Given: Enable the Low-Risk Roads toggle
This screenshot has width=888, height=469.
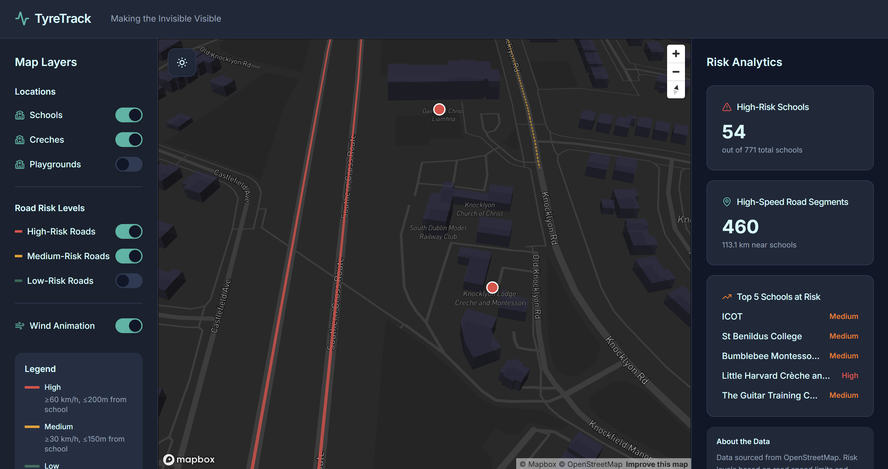Looking at the screenshot, I should 129,281.
